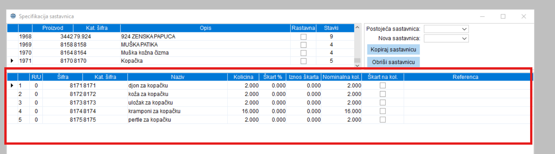
Task: Sort by the Naziv column header
Action: pyautogui.click(x=177, y=77)
